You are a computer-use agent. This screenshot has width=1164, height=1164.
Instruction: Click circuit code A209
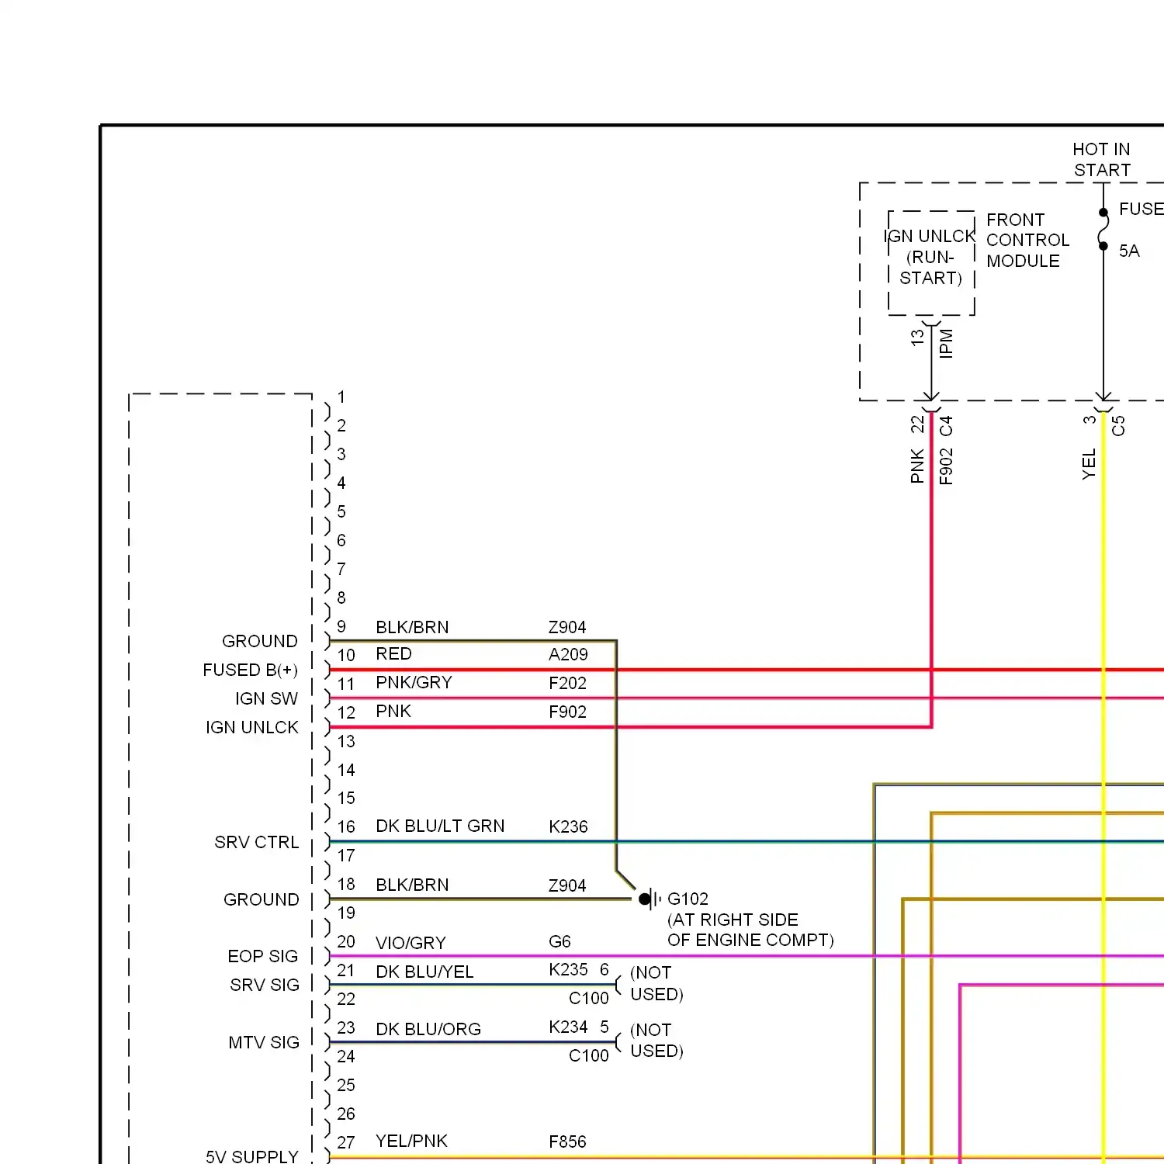(x=568, y=654)
